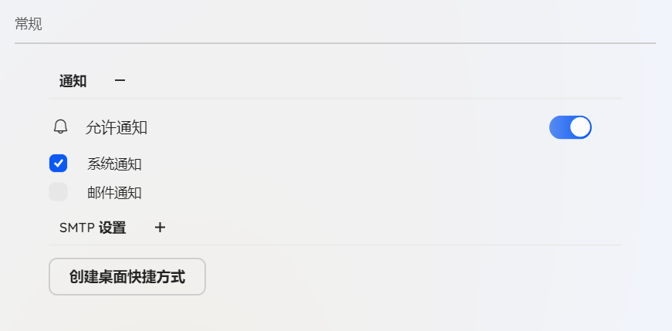Turn off the 允许通知 switch
This screenshot has height=331, width=672.
click(570, 127)
